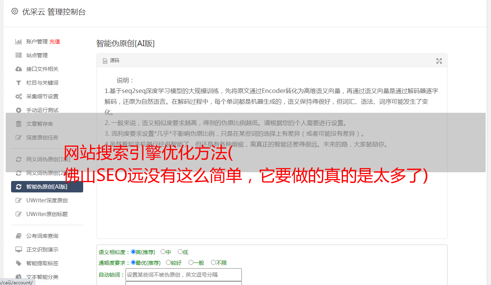Open 采集细节设置 in the sidebar
The height and width of the screenshot is (285, 491).
coord(42,96)
